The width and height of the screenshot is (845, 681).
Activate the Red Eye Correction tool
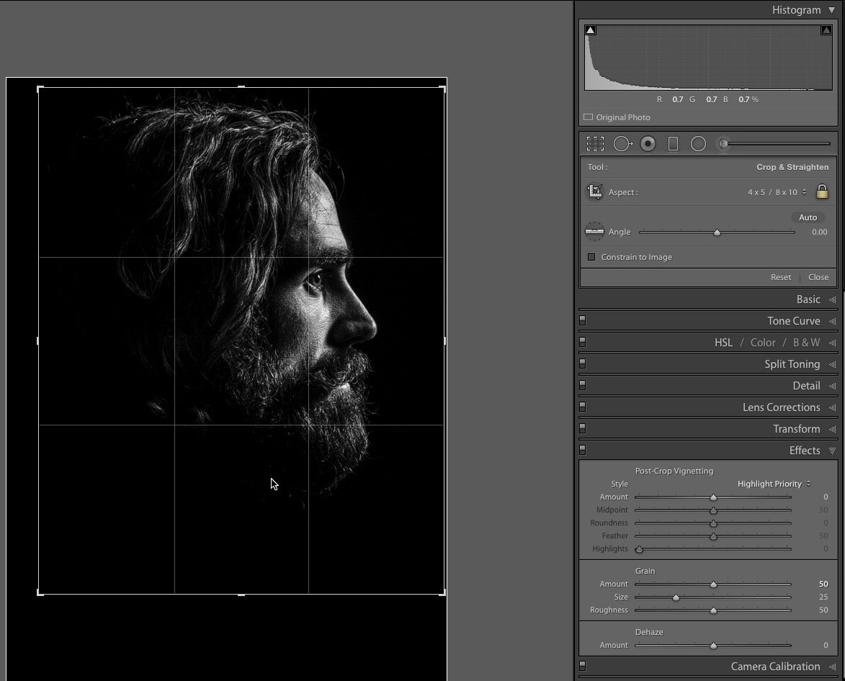[x=648, y=144]
